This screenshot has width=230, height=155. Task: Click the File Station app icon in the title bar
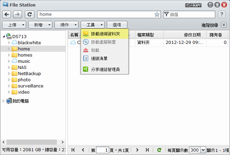point(6,4)
